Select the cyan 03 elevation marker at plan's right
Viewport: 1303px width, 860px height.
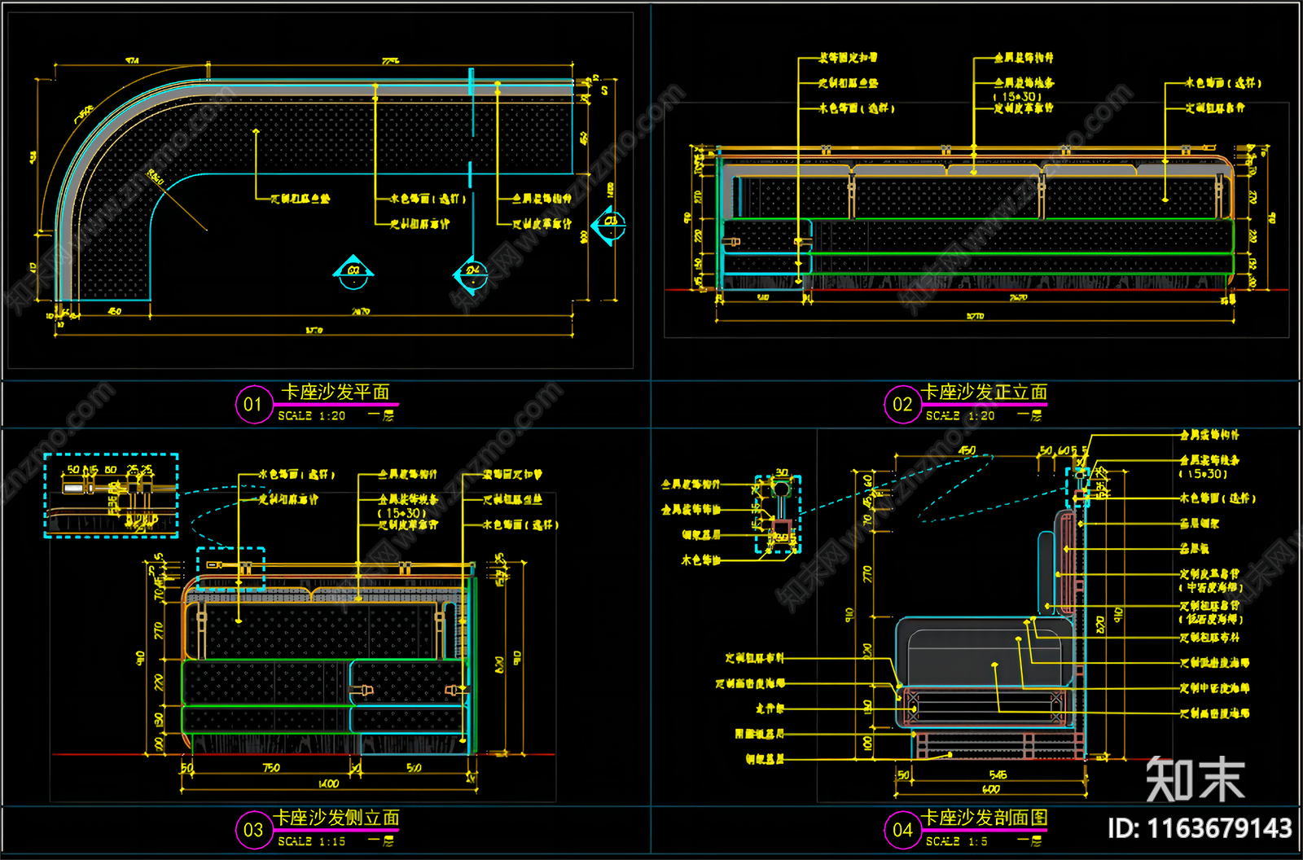pos(608,224)
